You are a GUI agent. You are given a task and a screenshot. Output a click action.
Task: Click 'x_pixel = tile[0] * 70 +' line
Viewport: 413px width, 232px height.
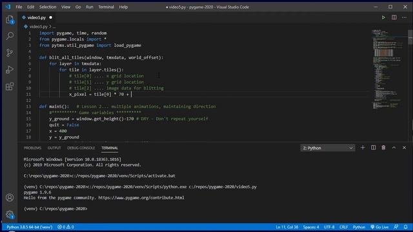click(x=99, y=94)
